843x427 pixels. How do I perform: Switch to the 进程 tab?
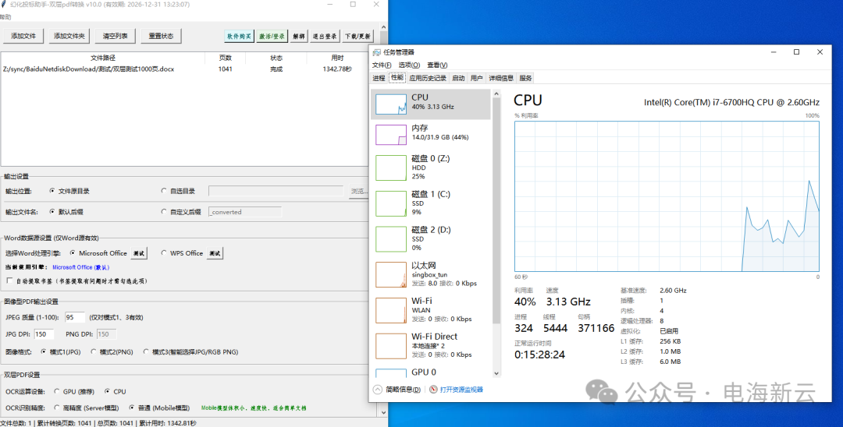coord(379,78)
